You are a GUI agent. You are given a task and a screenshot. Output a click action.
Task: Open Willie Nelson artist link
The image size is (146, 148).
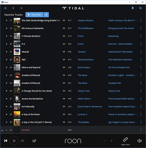point(84,99)
